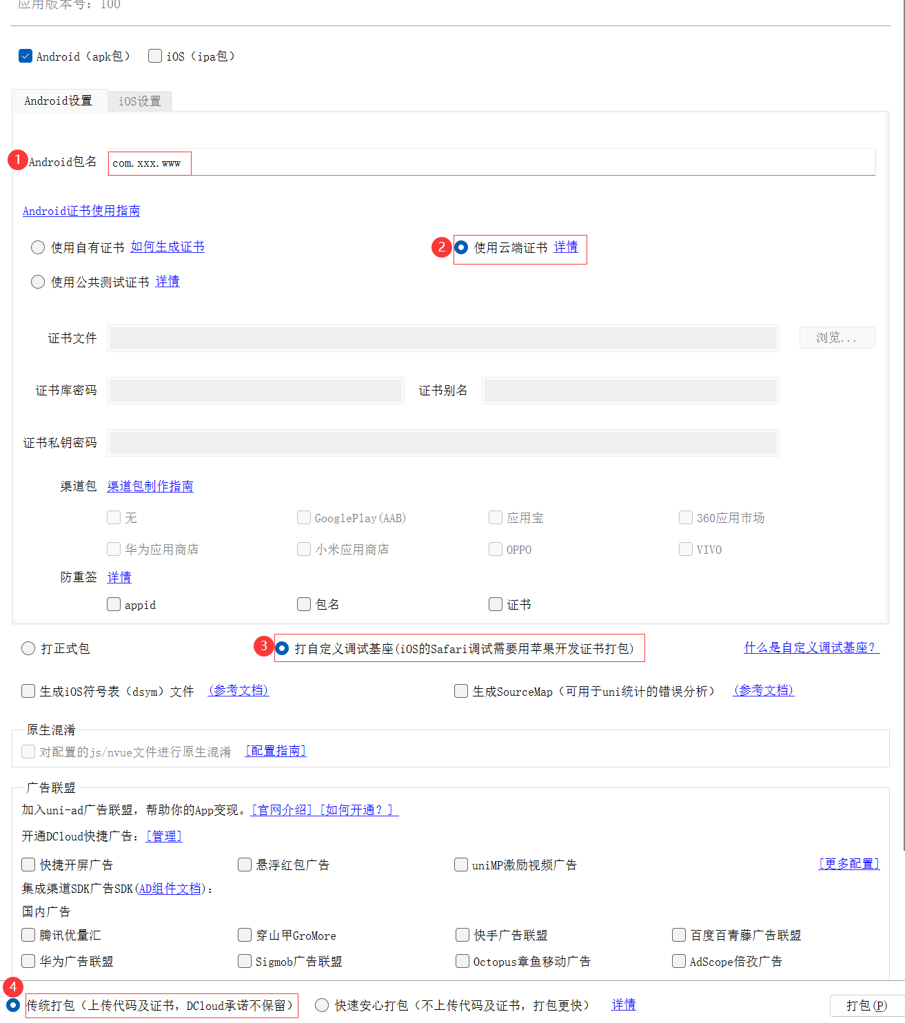Open the 渠道包制作指南 link
The height and width of the screenshot is (1023, 905).
point(150,486)
